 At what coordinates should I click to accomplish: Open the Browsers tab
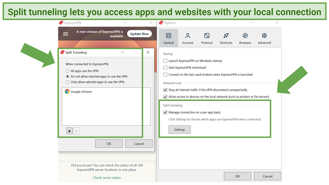[245, 38]
